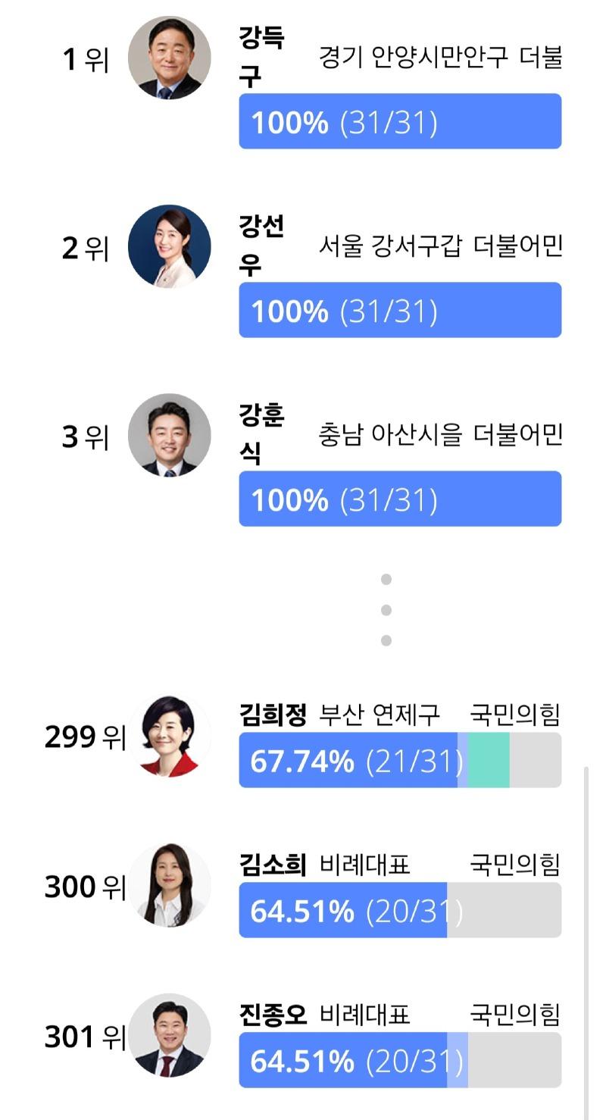The height and width of the screenshot is (1120, 606).
Task: Select the name 강득구
Action: tap(262, 58)
